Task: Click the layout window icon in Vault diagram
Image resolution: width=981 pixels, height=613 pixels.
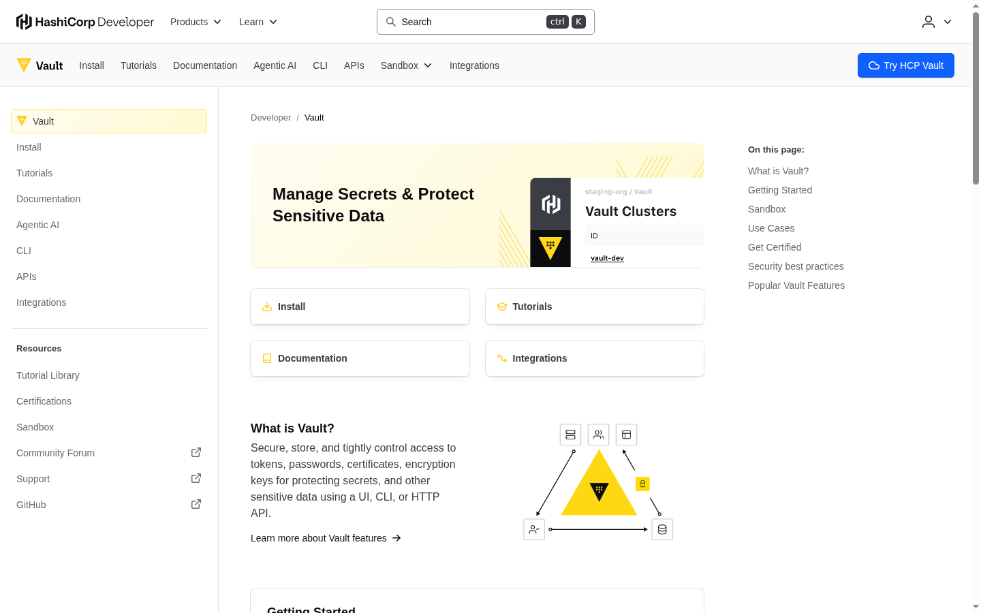Action: 627,435
